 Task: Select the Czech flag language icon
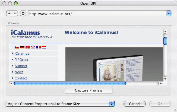pos(17,47)
